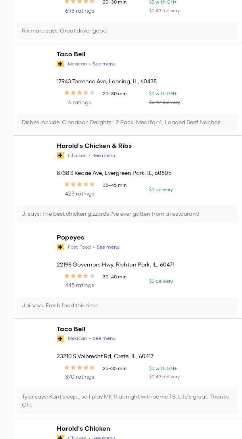Click the Cinnabon Delights dishes snippet
The image size is (242, 439).
tap(122, 123)
